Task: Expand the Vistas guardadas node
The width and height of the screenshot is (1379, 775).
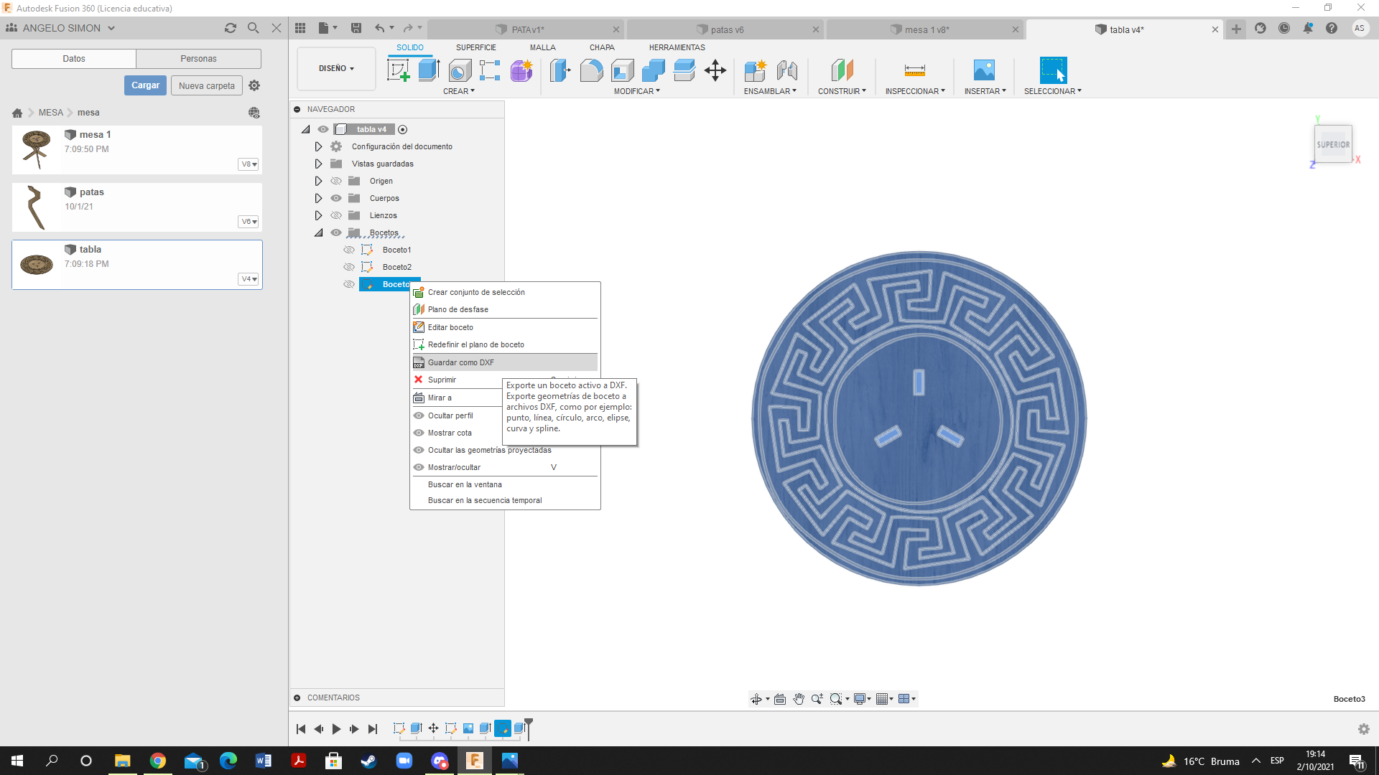Action: pos(318,164)
